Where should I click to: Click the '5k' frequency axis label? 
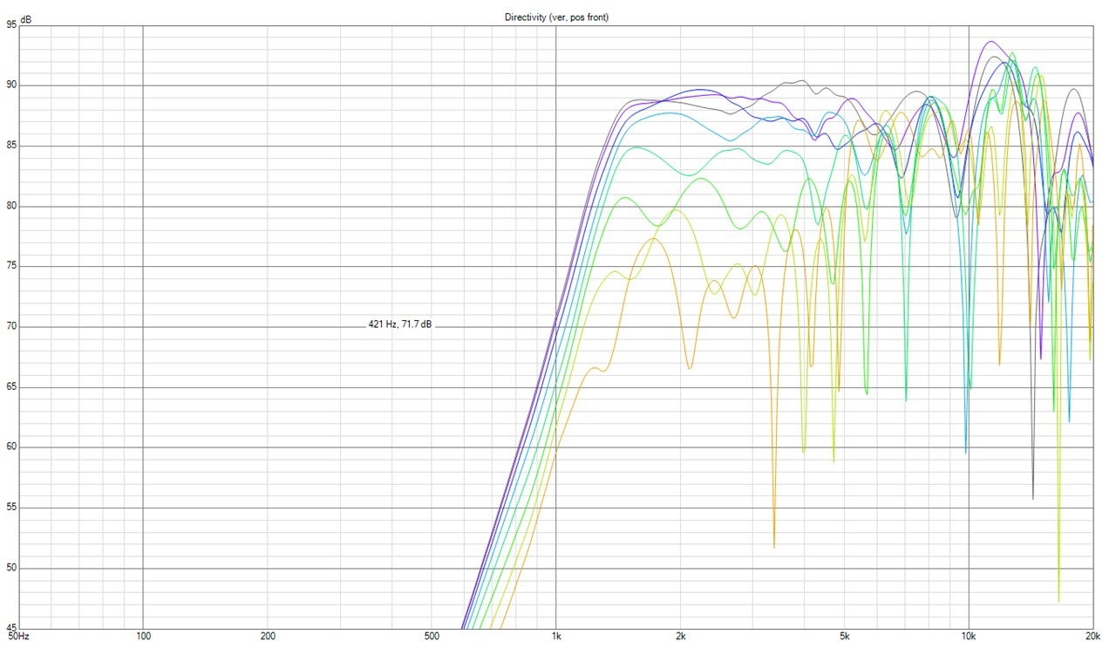[846, 636]
